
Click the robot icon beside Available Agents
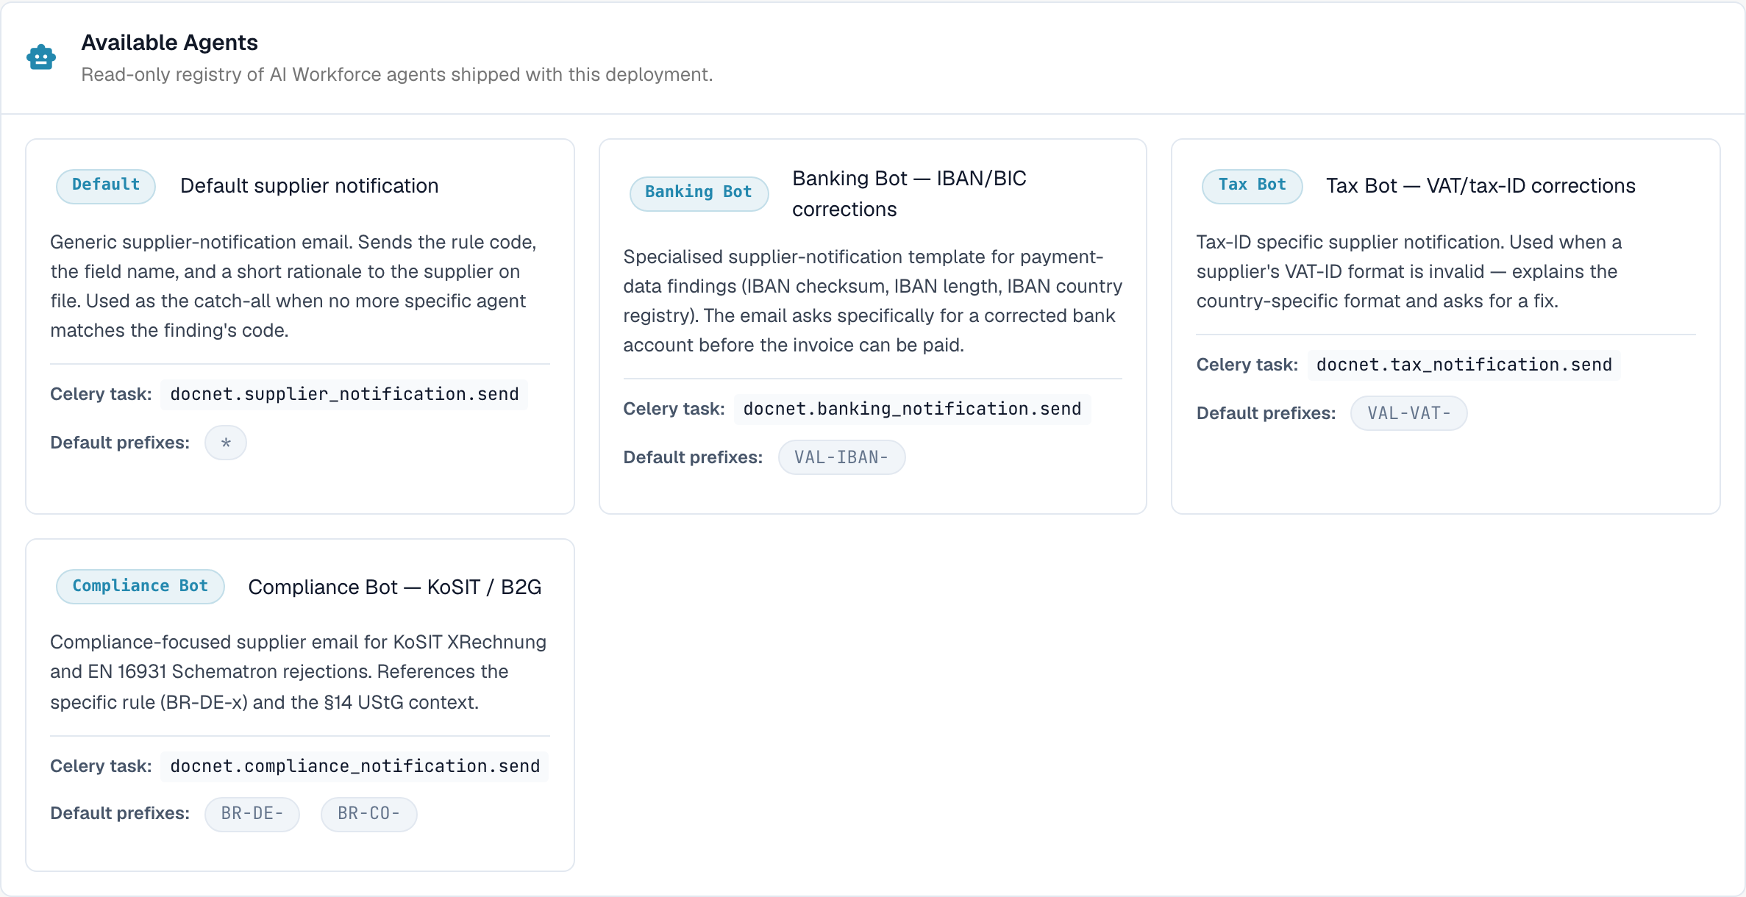click(x=41, y=57)
